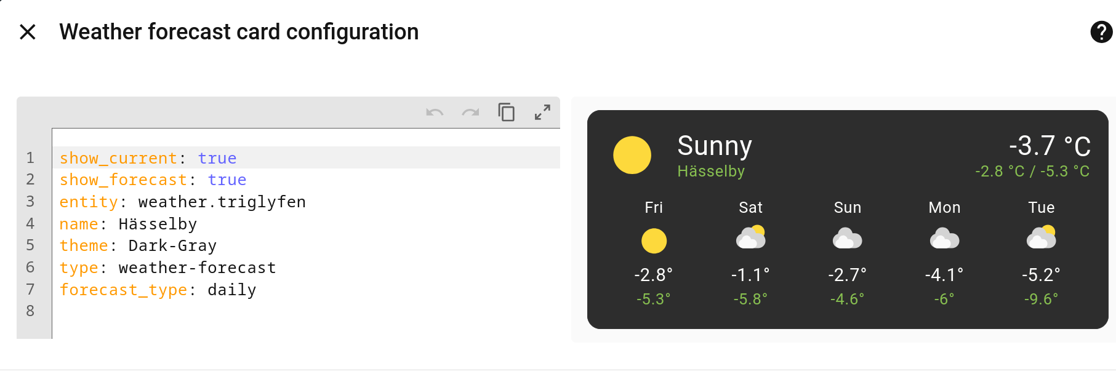Open the help documentation icon
This screenshot has height=377, width=1116.
tap(1101, 32)
